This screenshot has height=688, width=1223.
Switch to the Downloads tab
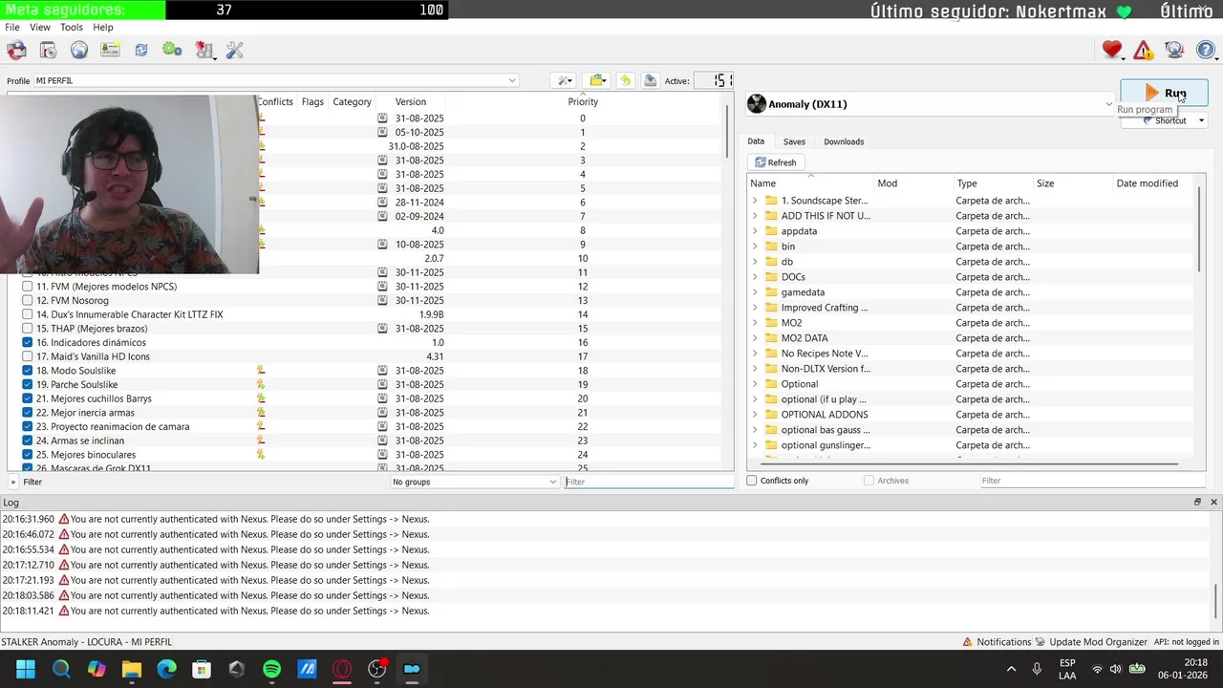click(x=844, y=141)
